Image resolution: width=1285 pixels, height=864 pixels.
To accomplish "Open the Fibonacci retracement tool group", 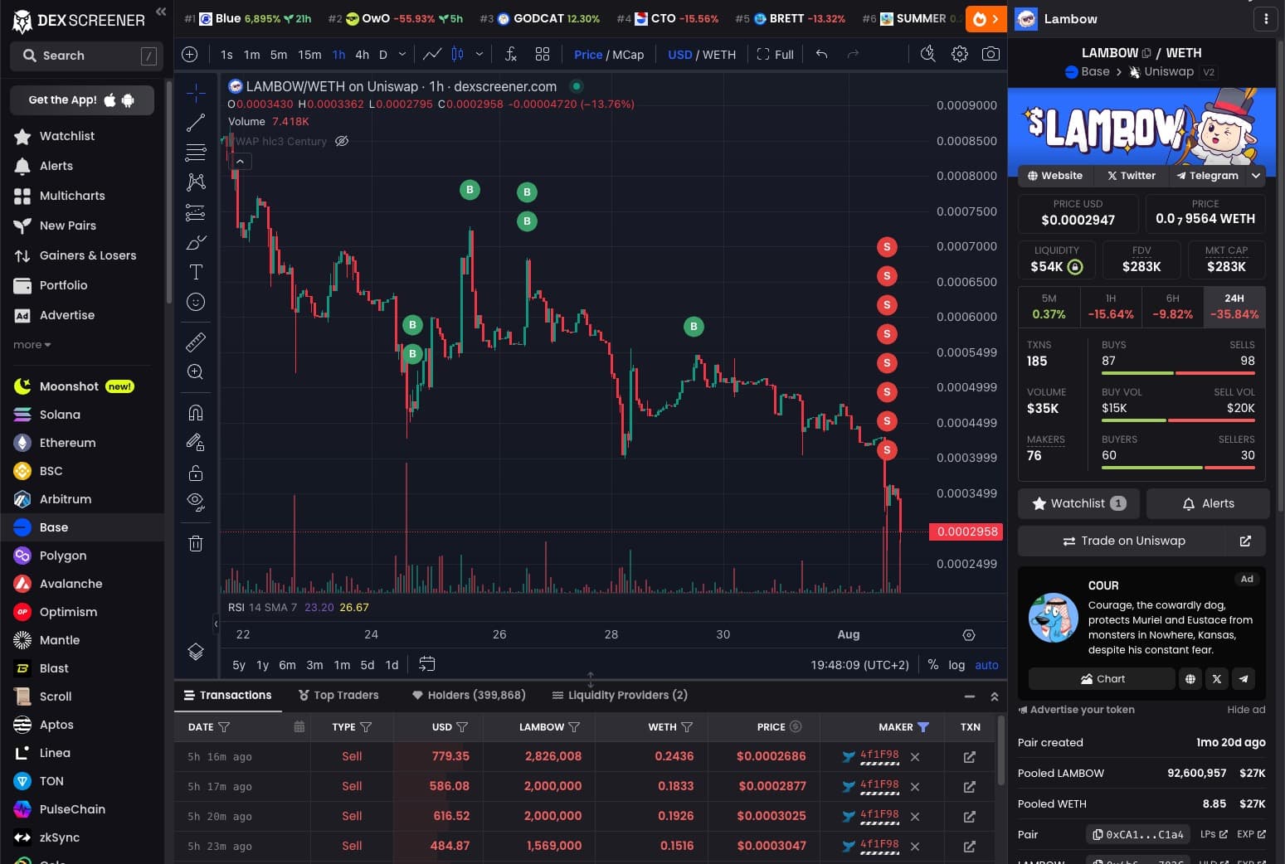I will [196, 153].
